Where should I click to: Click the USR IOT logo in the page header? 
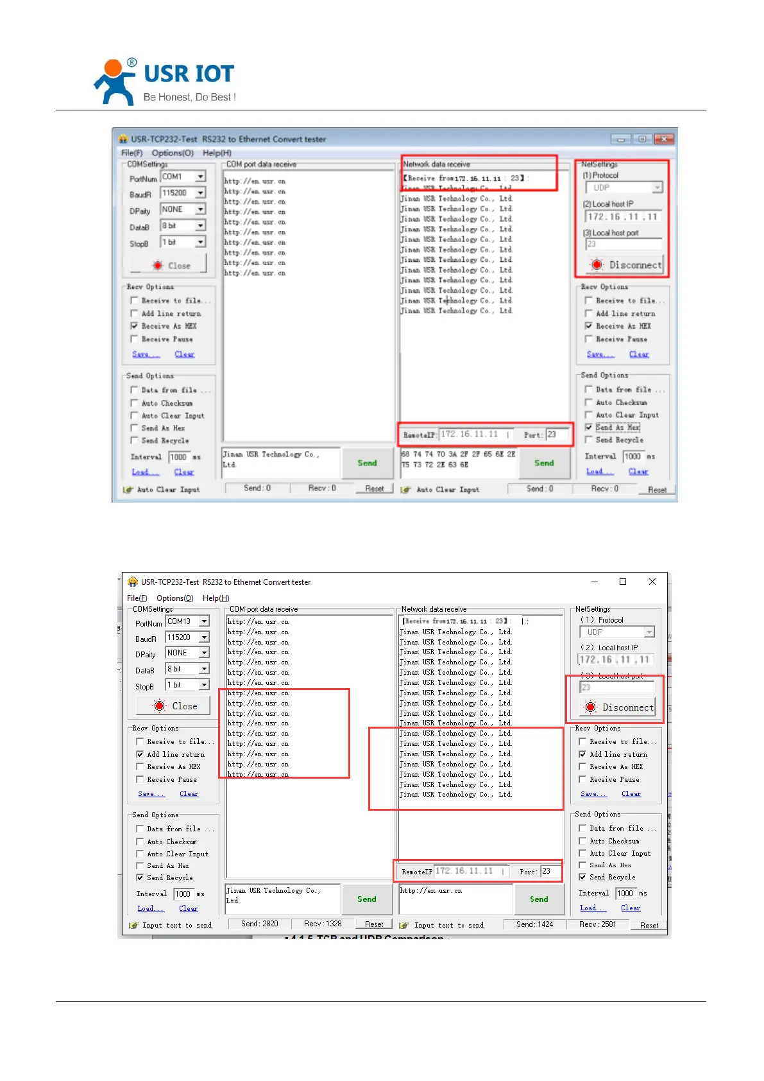[165, 82]
